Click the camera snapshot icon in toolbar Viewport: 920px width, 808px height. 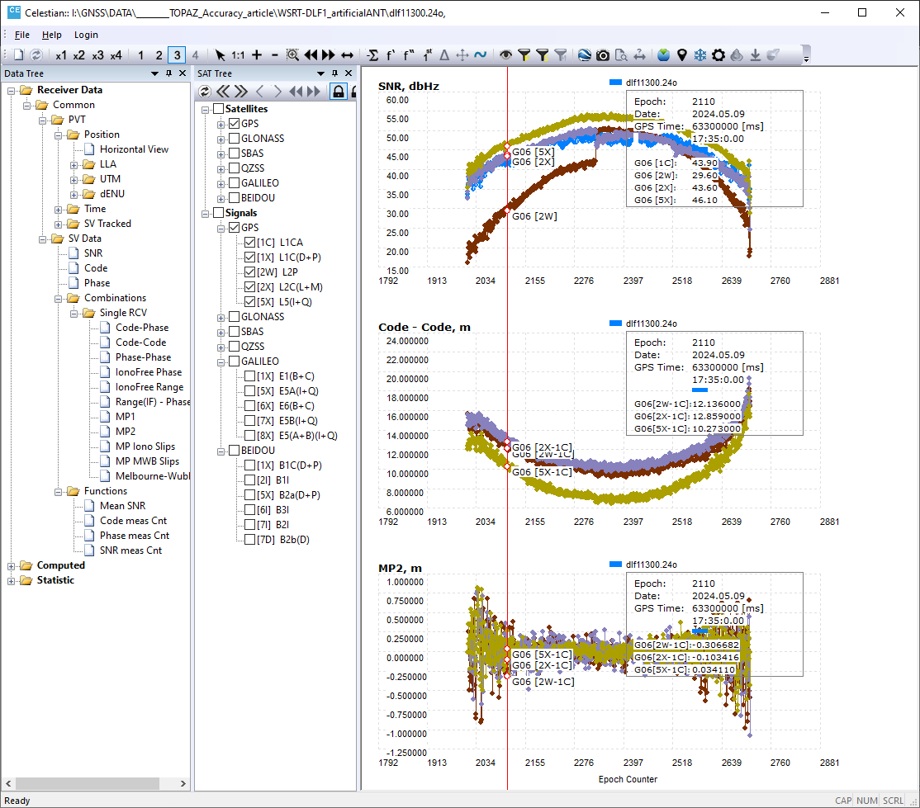click(x=603, y=55)
